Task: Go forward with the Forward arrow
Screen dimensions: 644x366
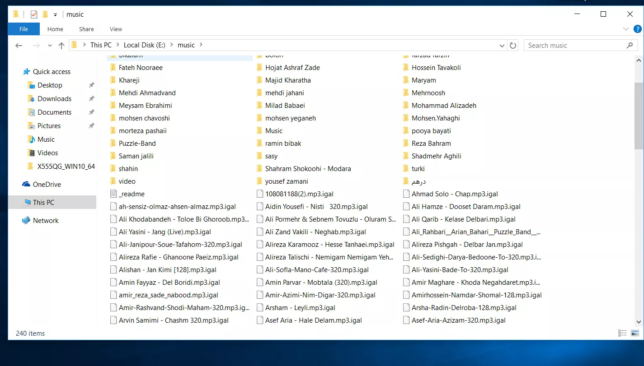Action: [37, 45]
